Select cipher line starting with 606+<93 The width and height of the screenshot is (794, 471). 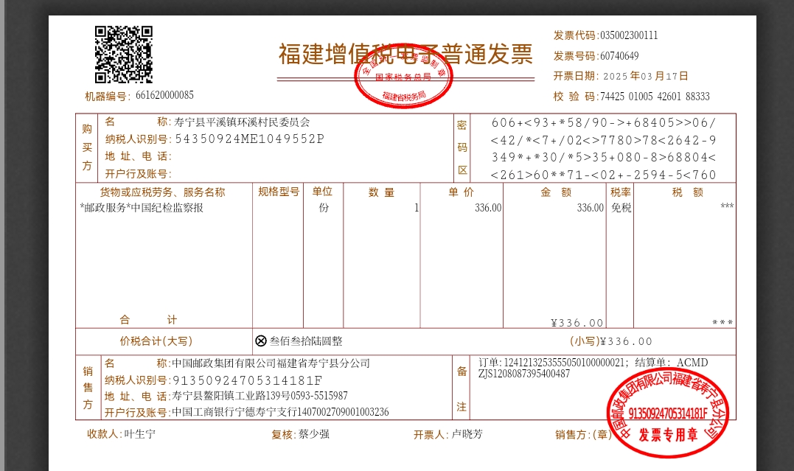(x=604, y=122)
